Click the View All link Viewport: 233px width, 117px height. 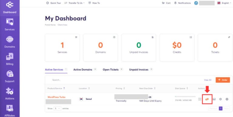[208, 80]
